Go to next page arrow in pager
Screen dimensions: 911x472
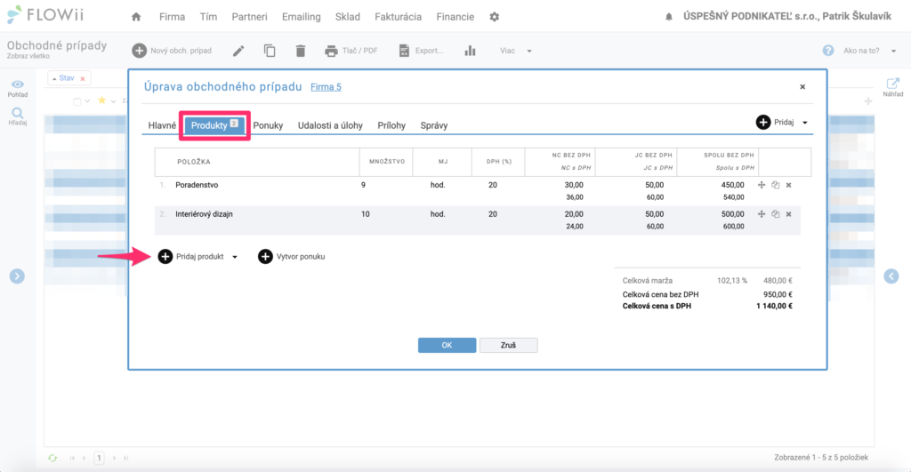point(114,458)
